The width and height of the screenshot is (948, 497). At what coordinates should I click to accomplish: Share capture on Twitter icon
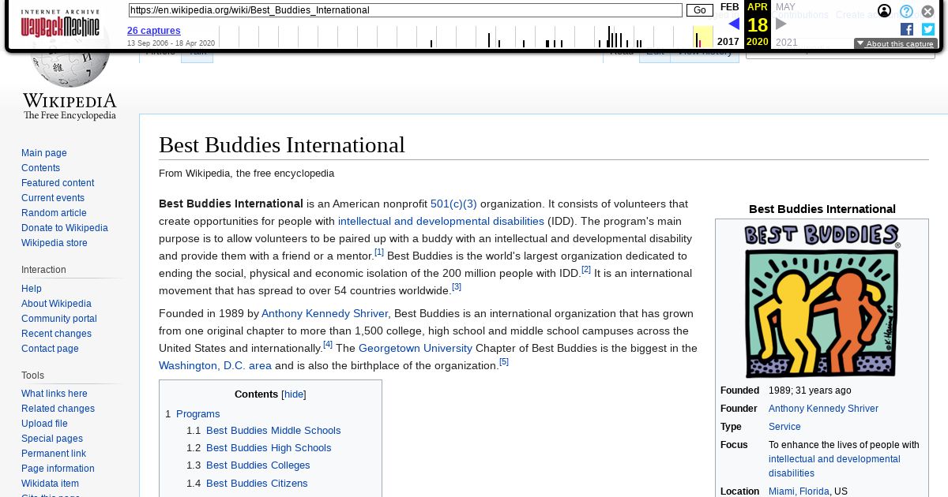click(928, 29)
